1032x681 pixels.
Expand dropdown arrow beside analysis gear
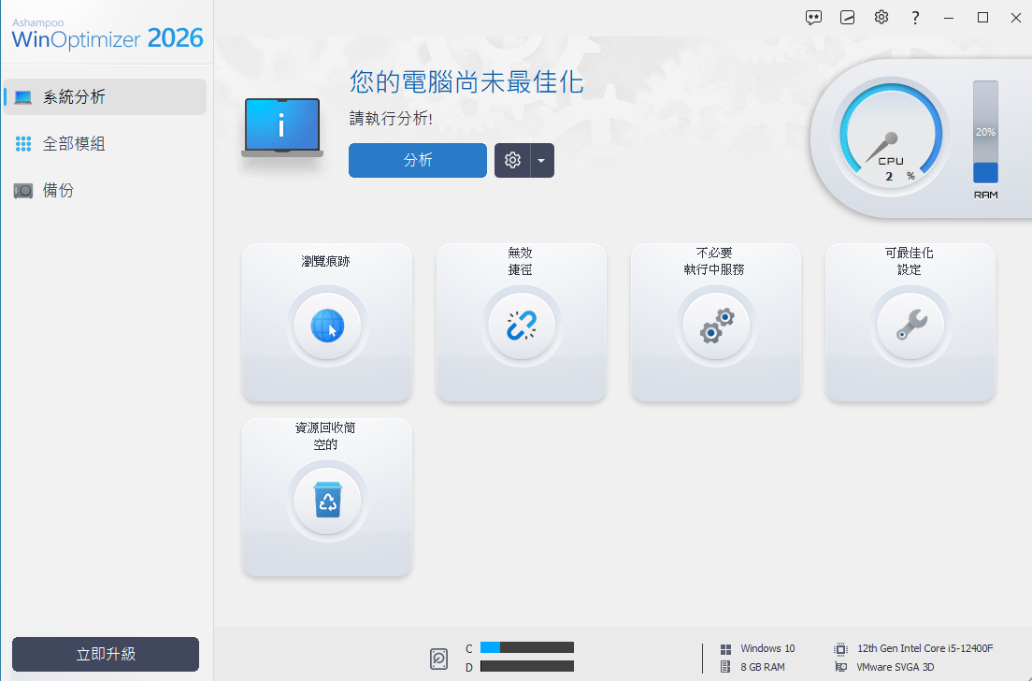[x=541, y=160]
